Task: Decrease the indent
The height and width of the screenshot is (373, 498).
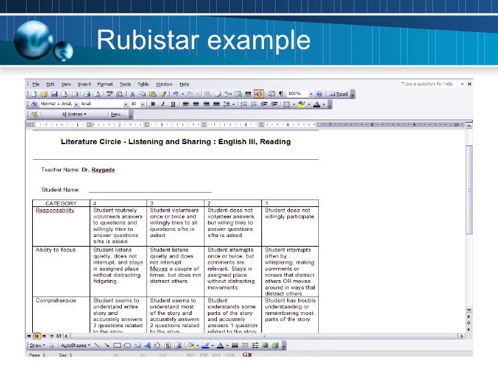Action: (264, 104)
